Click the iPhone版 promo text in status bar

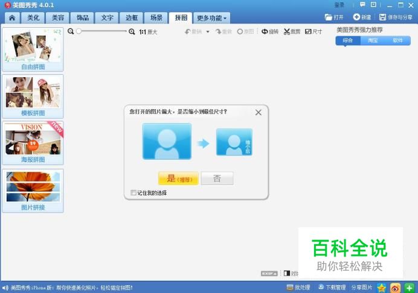71,288
